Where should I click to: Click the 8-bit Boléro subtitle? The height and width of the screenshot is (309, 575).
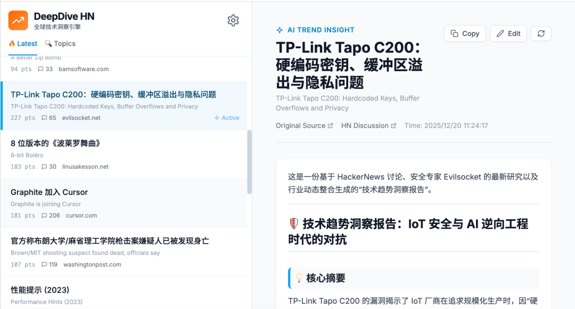click(27, 156)
